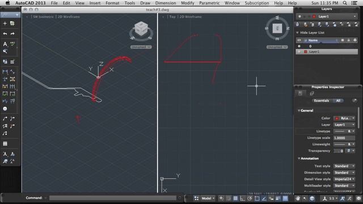
Task: Toggle Grid display in status bar
Action: tap(235, 198)
